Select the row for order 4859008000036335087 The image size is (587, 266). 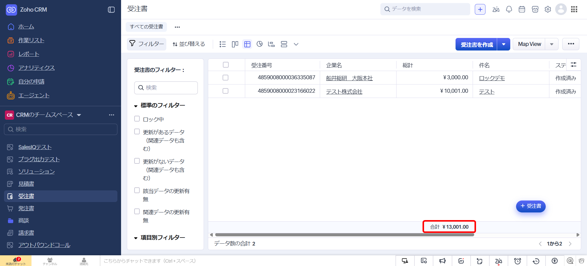(x=226, y=78)
